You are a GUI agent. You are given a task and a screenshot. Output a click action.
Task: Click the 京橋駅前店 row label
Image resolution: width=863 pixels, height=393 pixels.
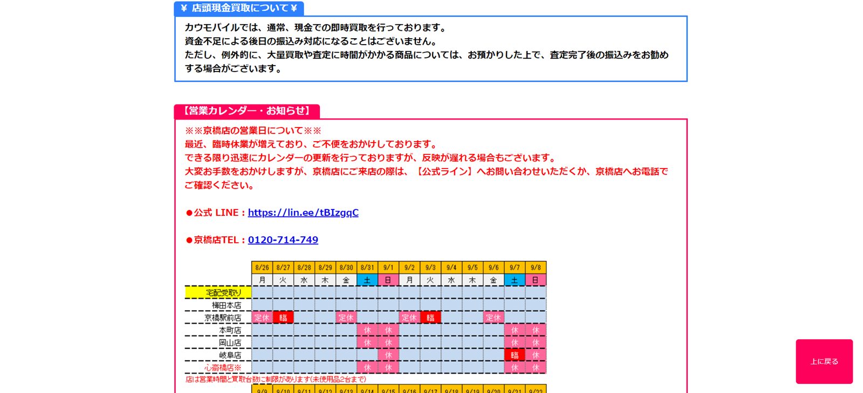pyautogui.click(x=223, y=318)
